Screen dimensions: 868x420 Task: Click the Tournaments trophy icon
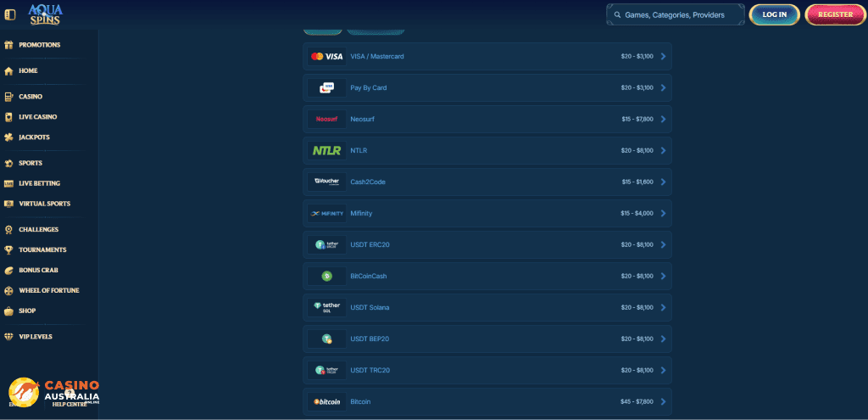pyautogui.click(x=8, y=250)
